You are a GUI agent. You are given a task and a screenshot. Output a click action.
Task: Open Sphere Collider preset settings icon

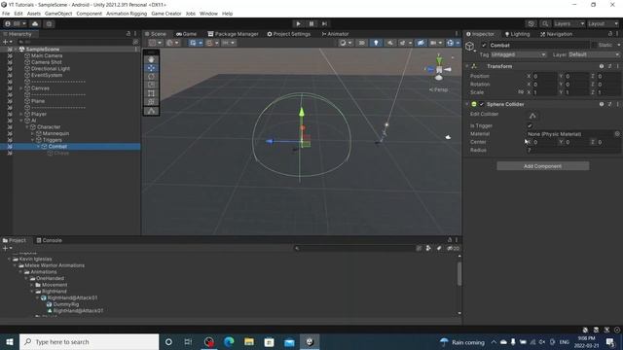(x=609, y=104)
